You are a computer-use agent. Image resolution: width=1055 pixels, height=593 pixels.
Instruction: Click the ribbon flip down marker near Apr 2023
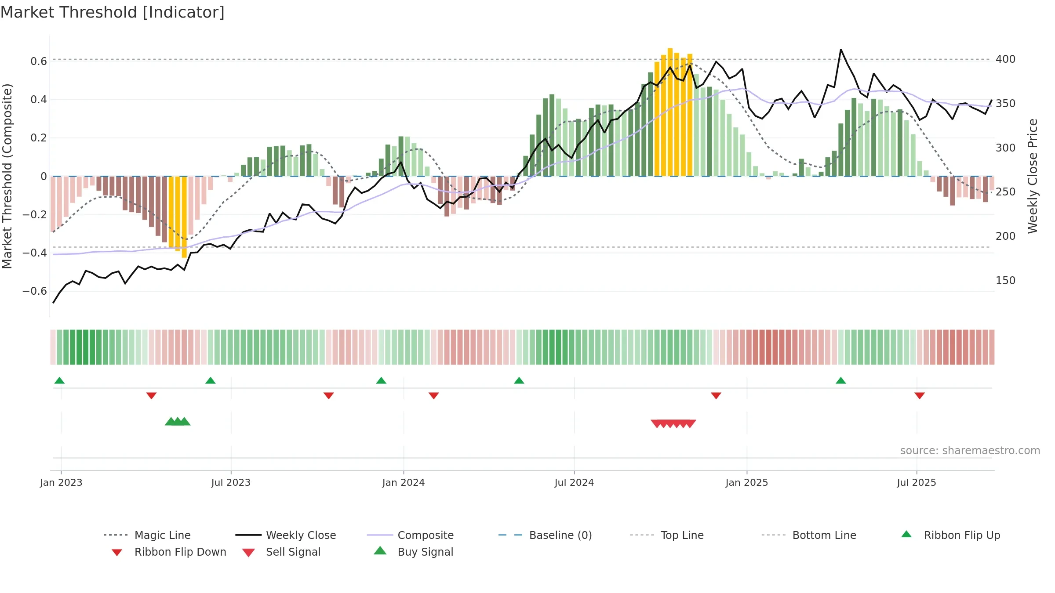151,396
